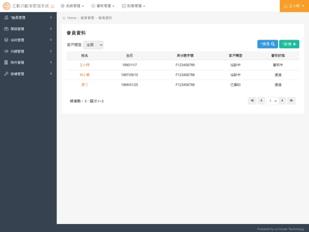Click the 會員管理 breadcrumb link
Image resolution: width=309 pixels, height=232 pixels.
tap(88, 18)
